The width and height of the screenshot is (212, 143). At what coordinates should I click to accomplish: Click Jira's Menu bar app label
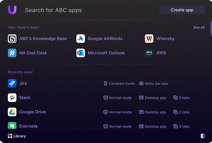[156, 84]
